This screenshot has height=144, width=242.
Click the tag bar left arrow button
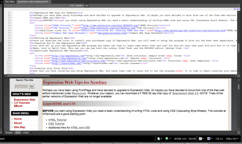click(x=5, y=6)
